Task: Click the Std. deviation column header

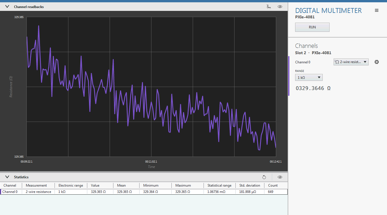Action: point(250,185)
